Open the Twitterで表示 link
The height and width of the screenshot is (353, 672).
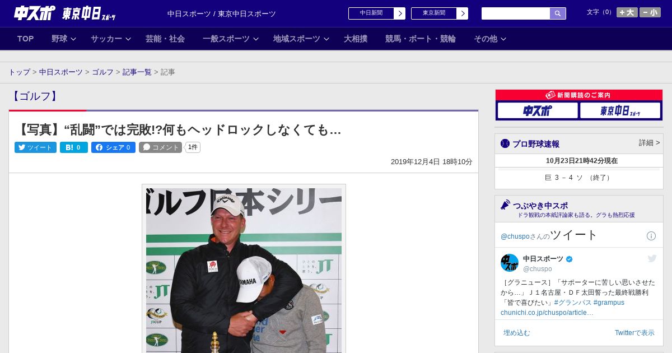pyautogui.click(x=634, y=333)
